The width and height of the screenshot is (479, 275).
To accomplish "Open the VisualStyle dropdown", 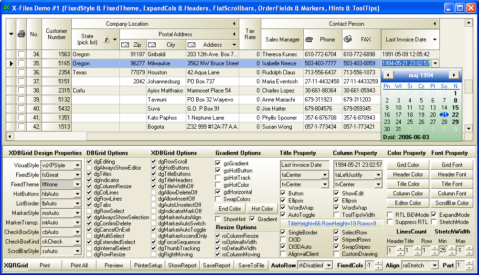I will pos(77,165).
